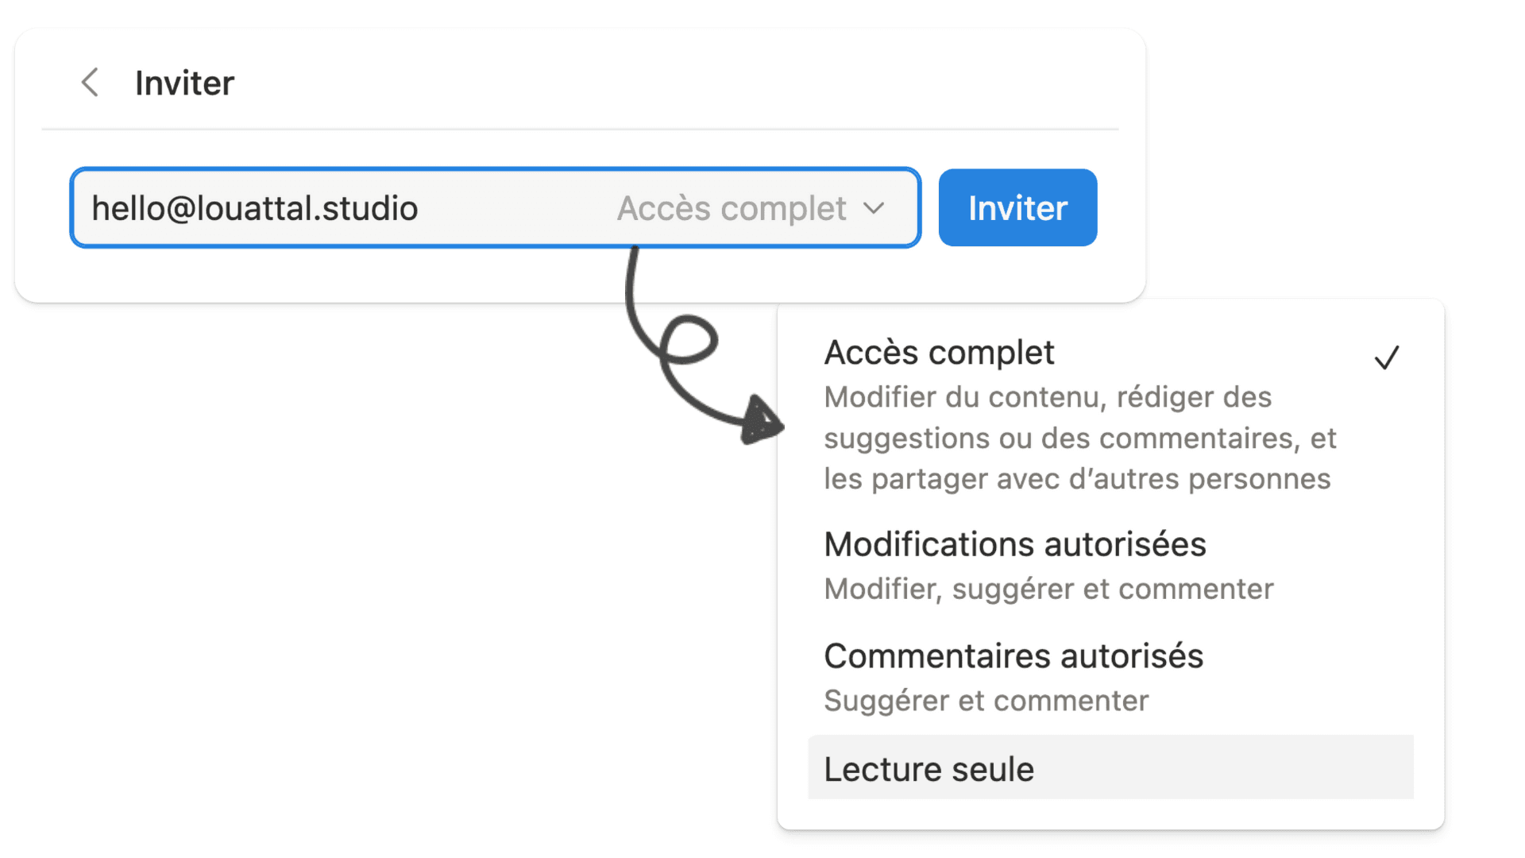This screenshot has width=1525, height=858.
Task: Click the blue Inviter button
Action: [1017, 207]
